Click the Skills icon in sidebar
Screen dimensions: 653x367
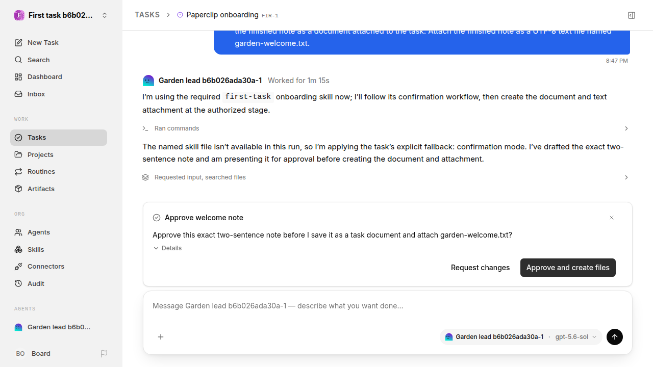tap(18, 249)
